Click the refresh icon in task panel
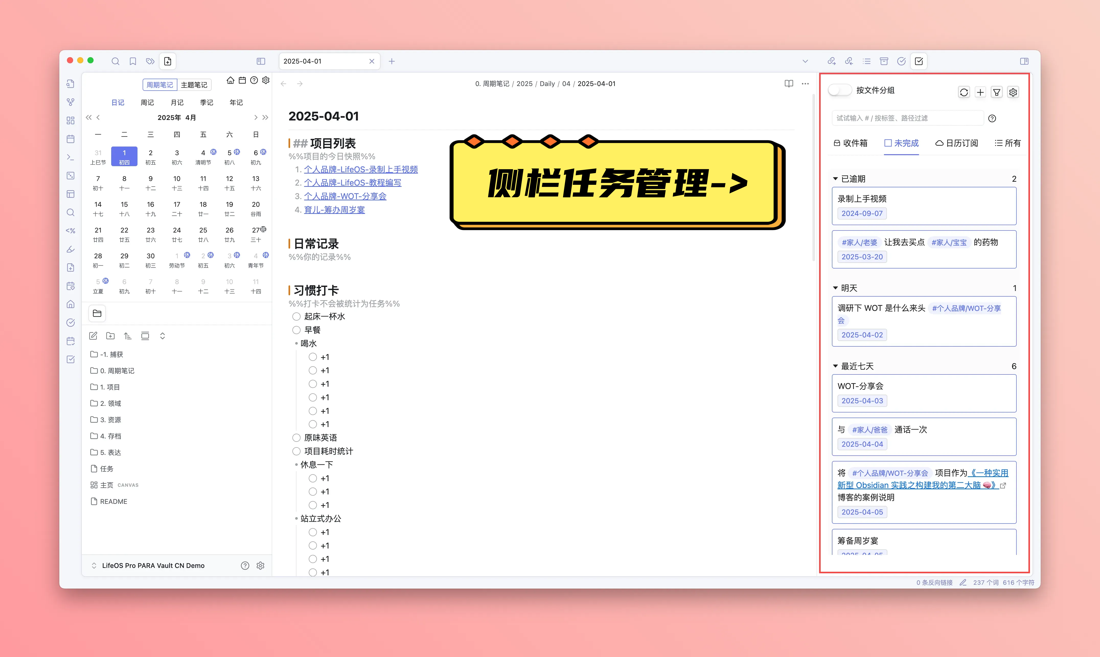The width and height of the screenshot is (1100, 657). point(964,92)
